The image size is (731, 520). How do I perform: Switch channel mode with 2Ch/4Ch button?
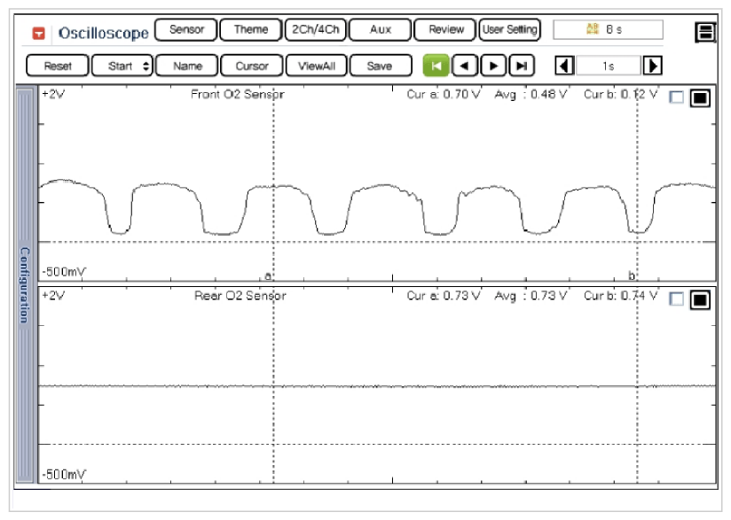tap(316, 29)
